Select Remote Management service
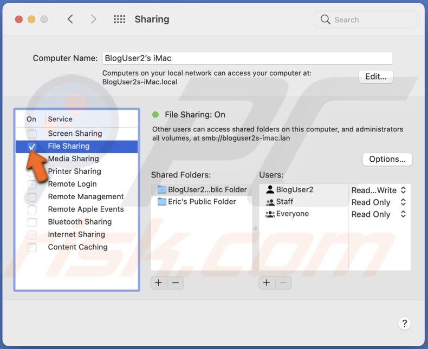 86,196
